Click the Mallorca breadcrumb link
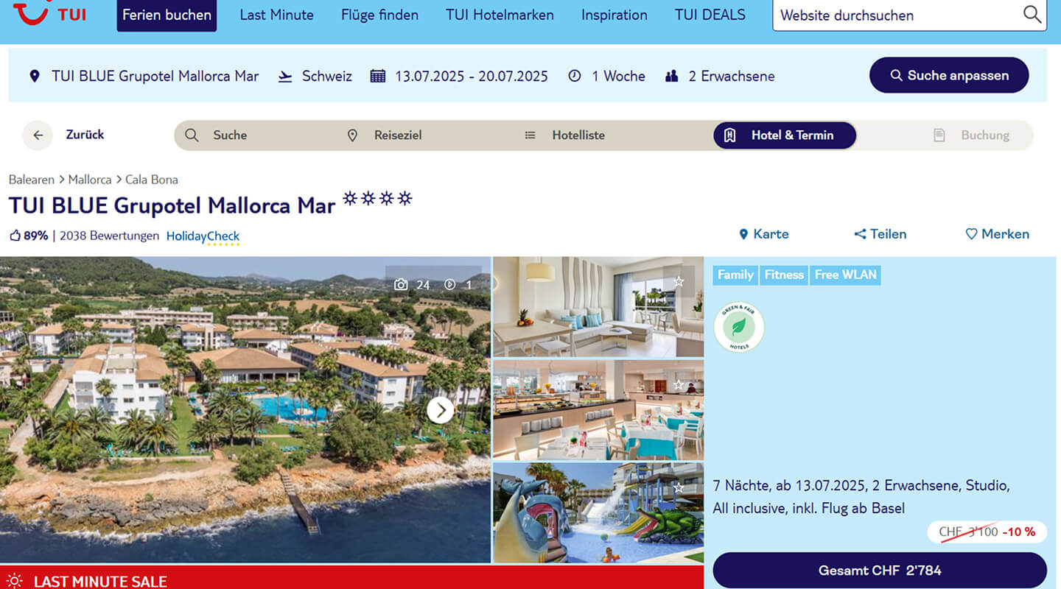This screenshot has height=589, width=1061. coord(90,180)
